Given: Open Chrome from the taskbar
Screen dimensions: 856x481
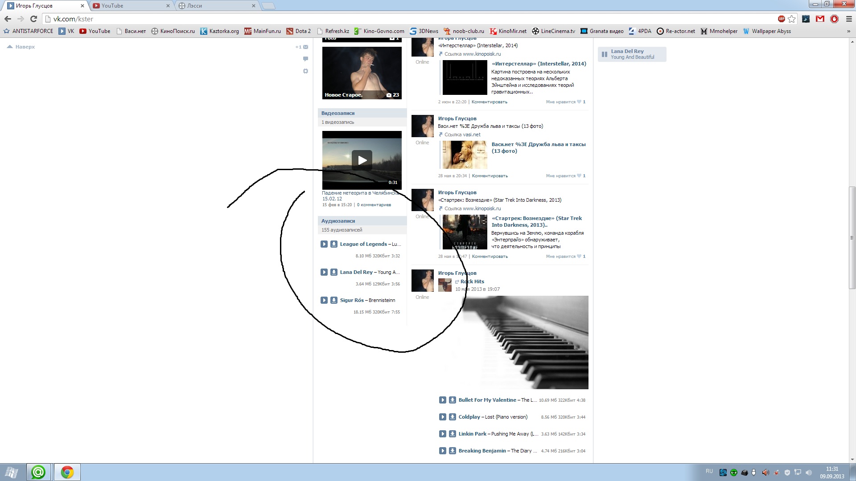Looking at the screenshot, I should point(67,472).
